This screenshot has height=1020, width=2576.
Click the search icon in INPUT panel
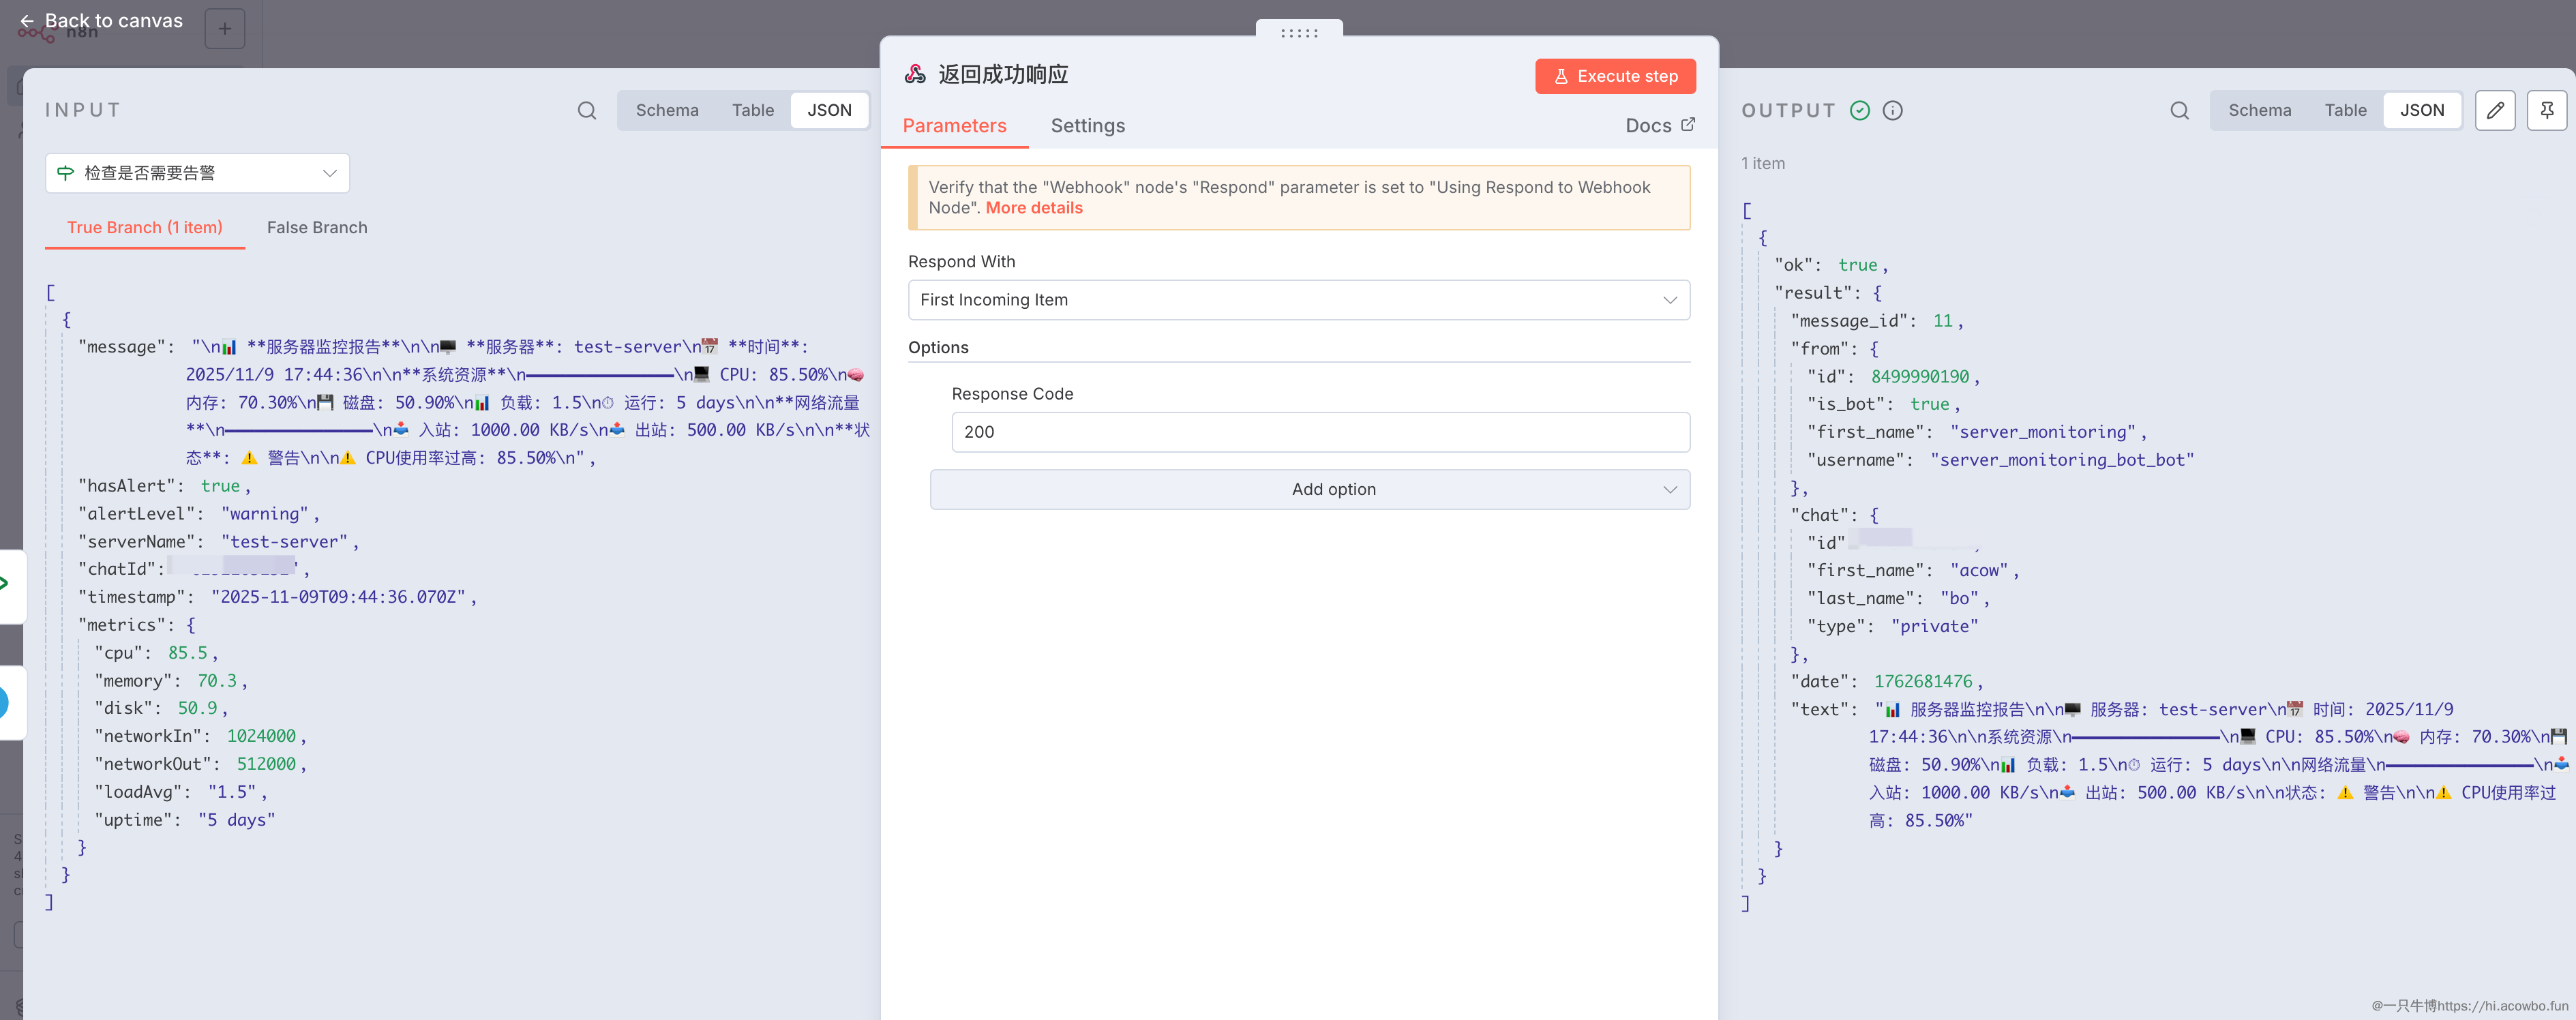[587, 110]
